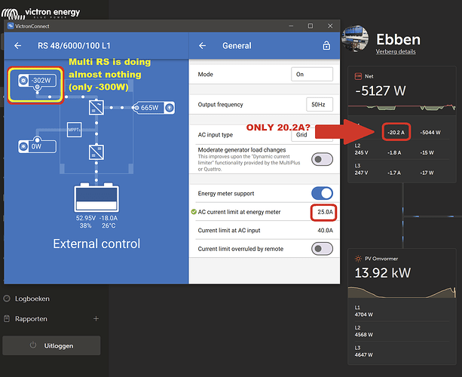Click the upper inverter converter symbol
Image resolution: width=462 pixels, height=377 pixels.
[96, 108]
